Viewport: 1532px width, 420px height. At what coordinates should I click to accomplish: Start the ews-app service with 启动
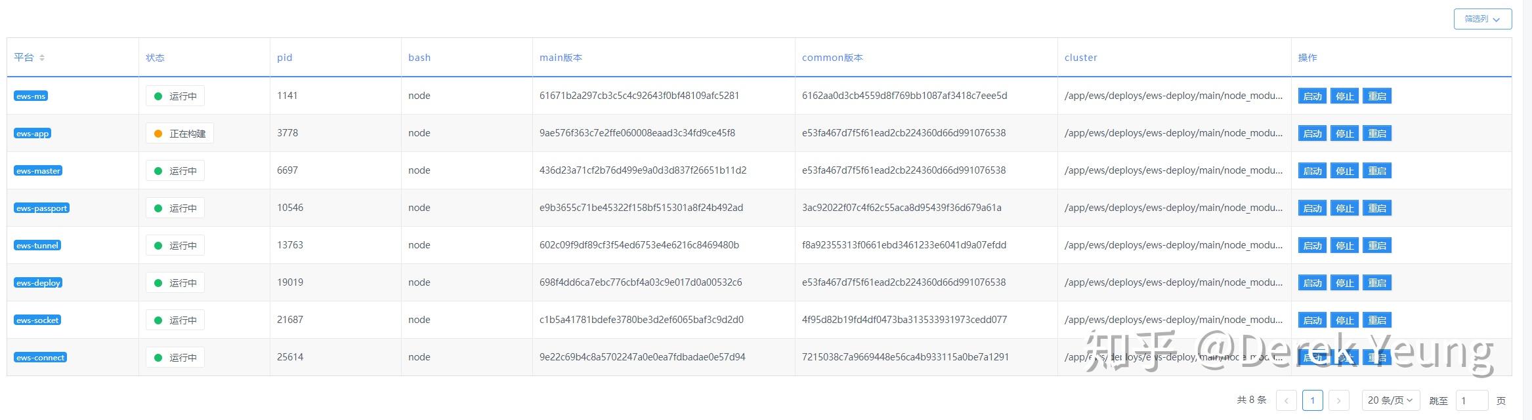point(1312,134)
